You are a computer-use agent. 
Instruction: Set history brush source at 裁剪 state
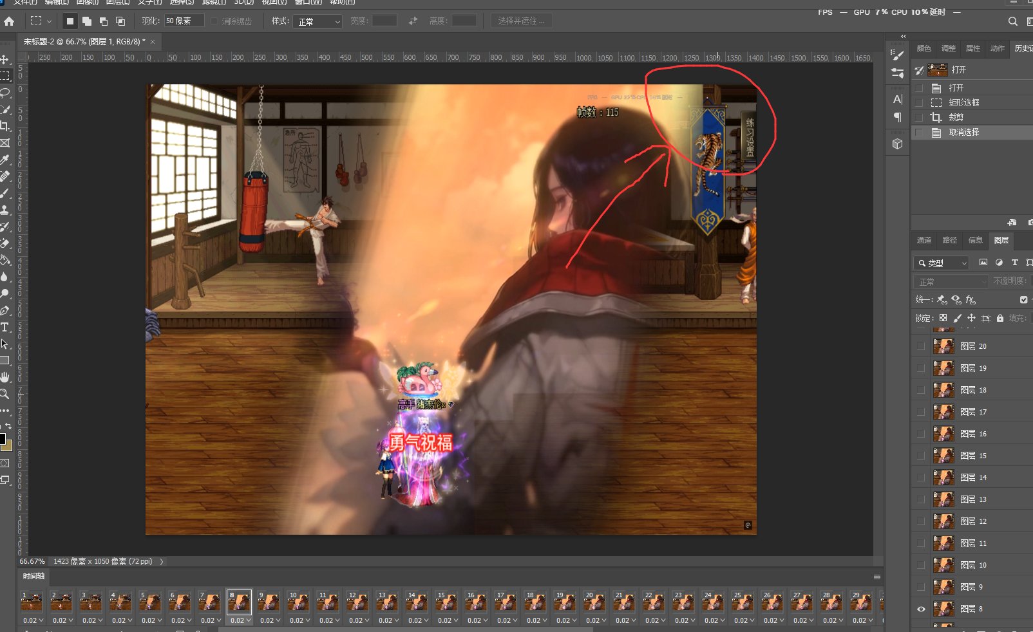919,117
